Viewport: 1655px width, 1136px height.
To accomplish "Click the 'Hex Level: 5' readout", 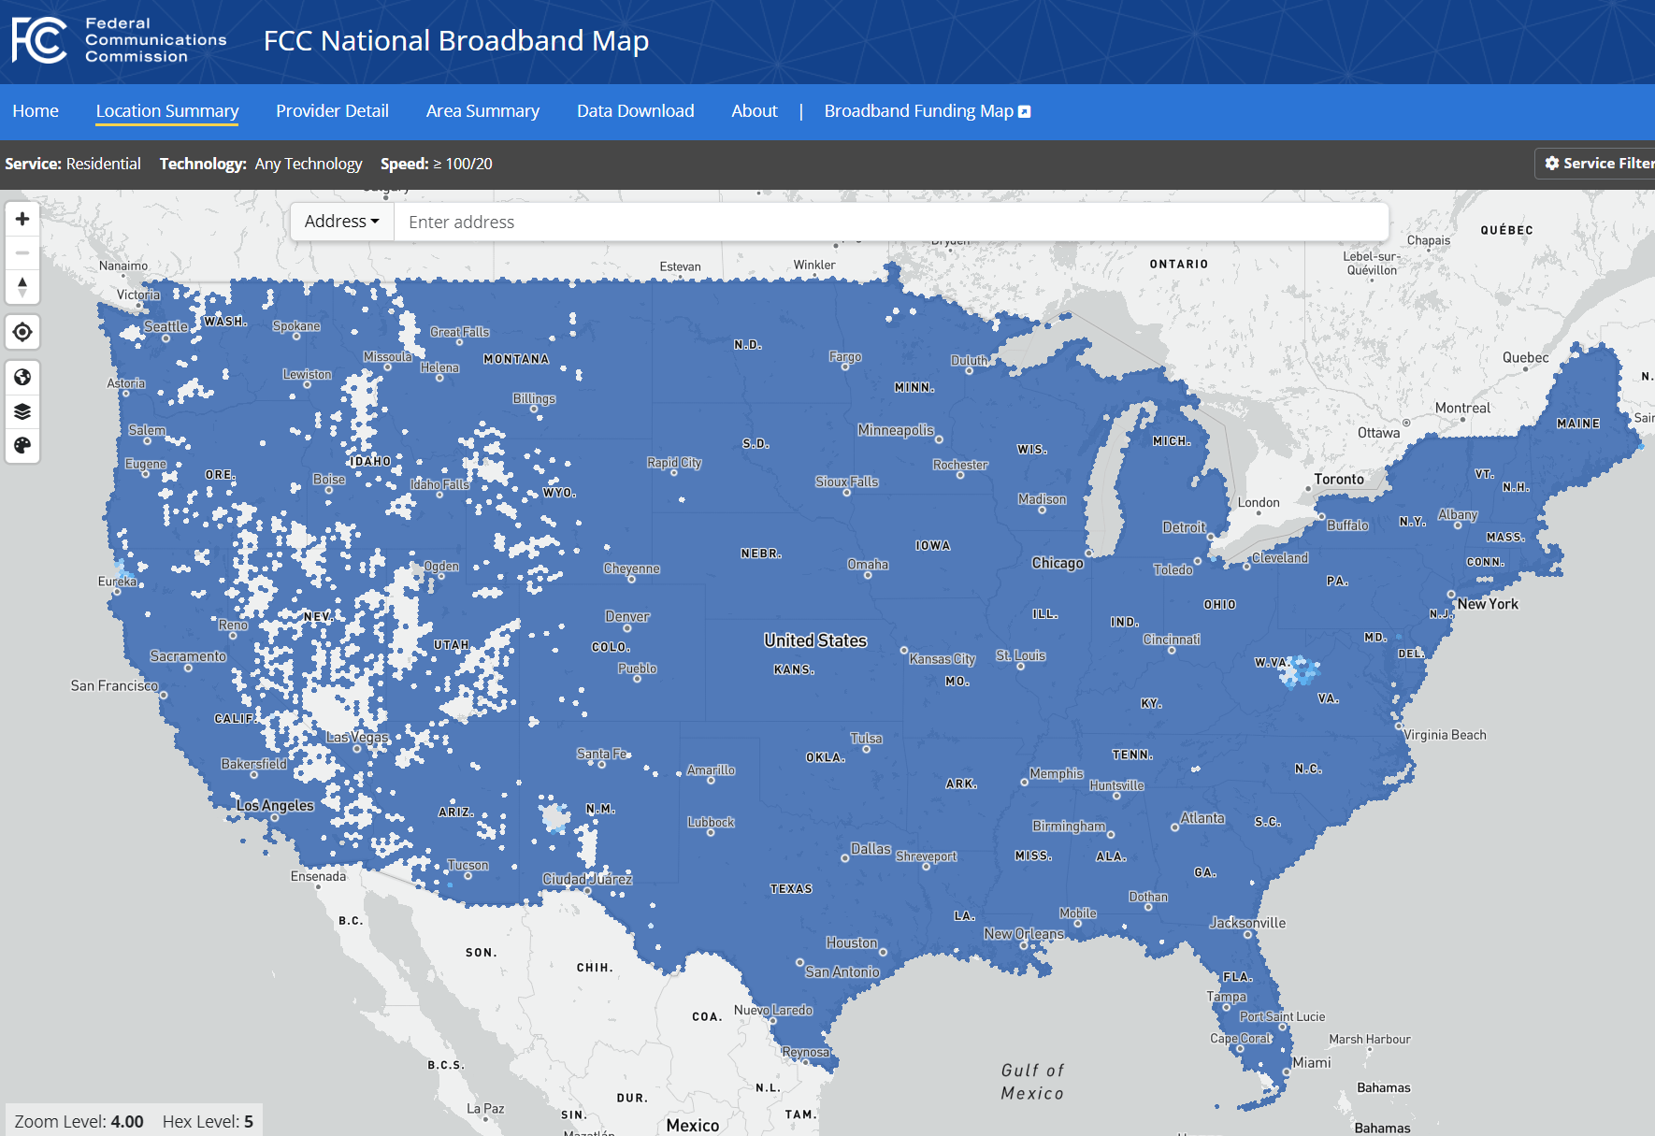I will click(x=208, y=1121).
